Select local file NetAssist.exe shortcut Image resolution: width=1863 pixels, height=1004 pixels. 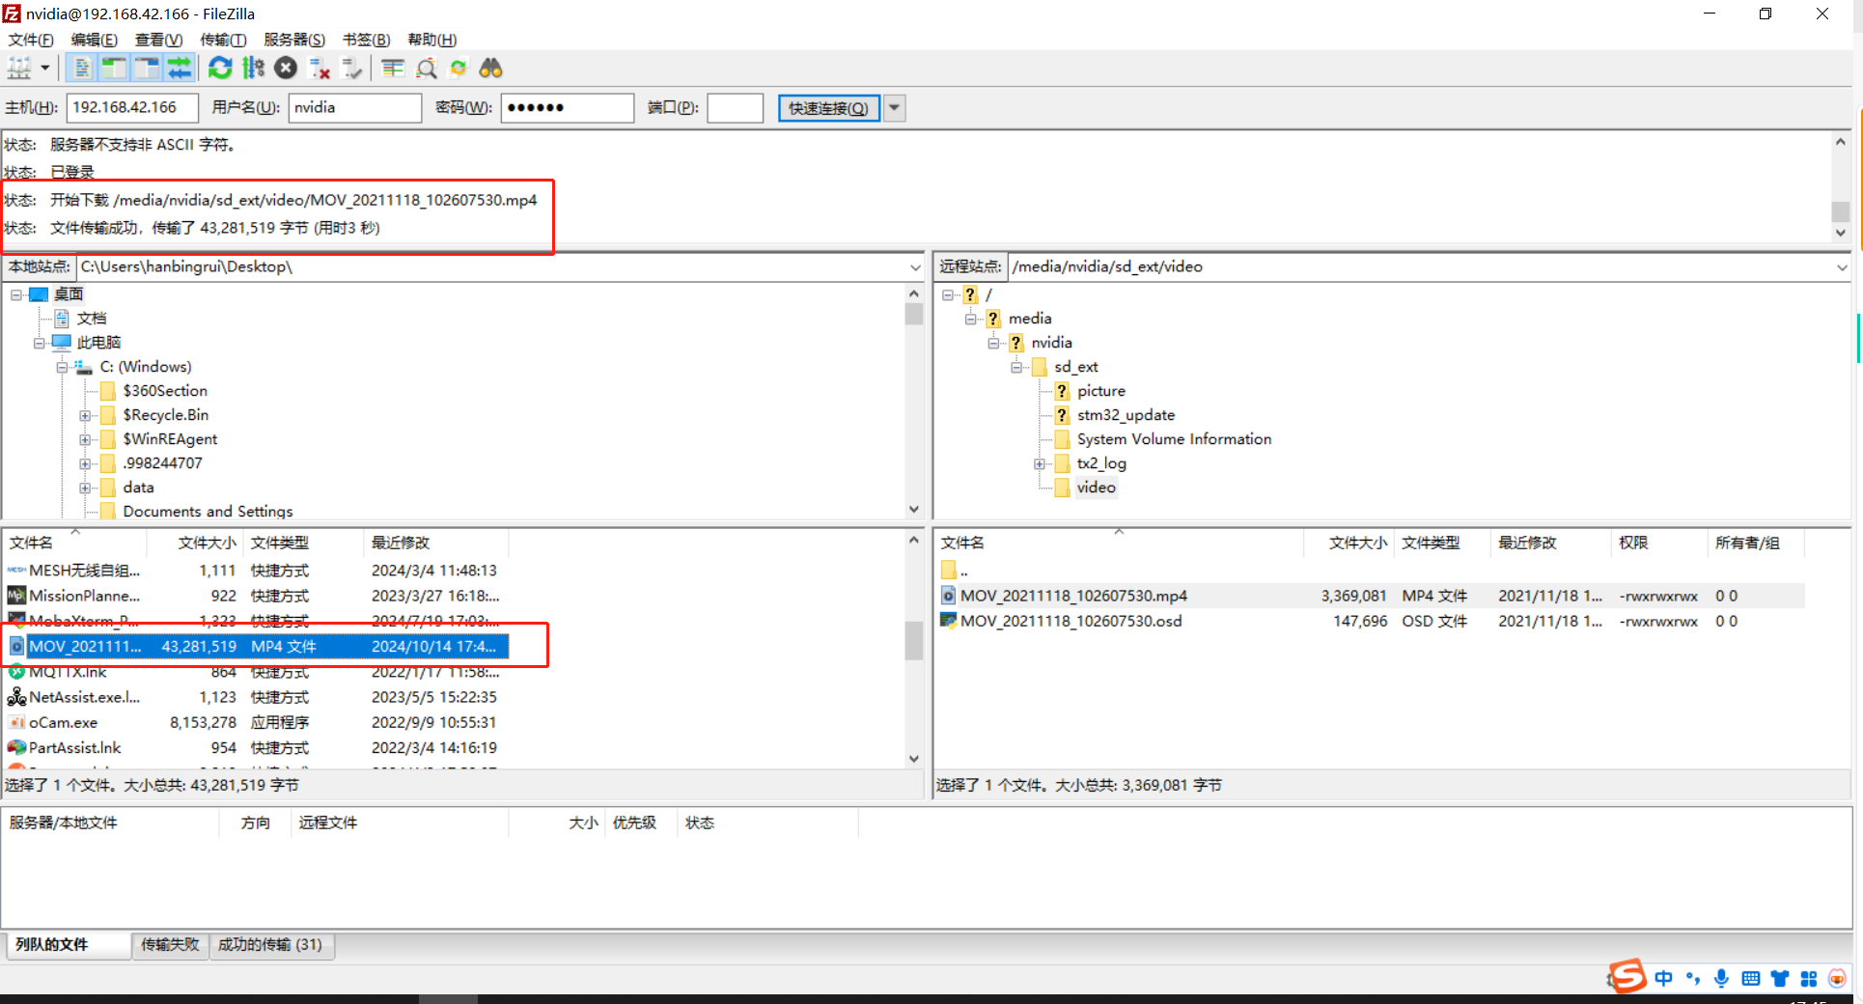257,697
